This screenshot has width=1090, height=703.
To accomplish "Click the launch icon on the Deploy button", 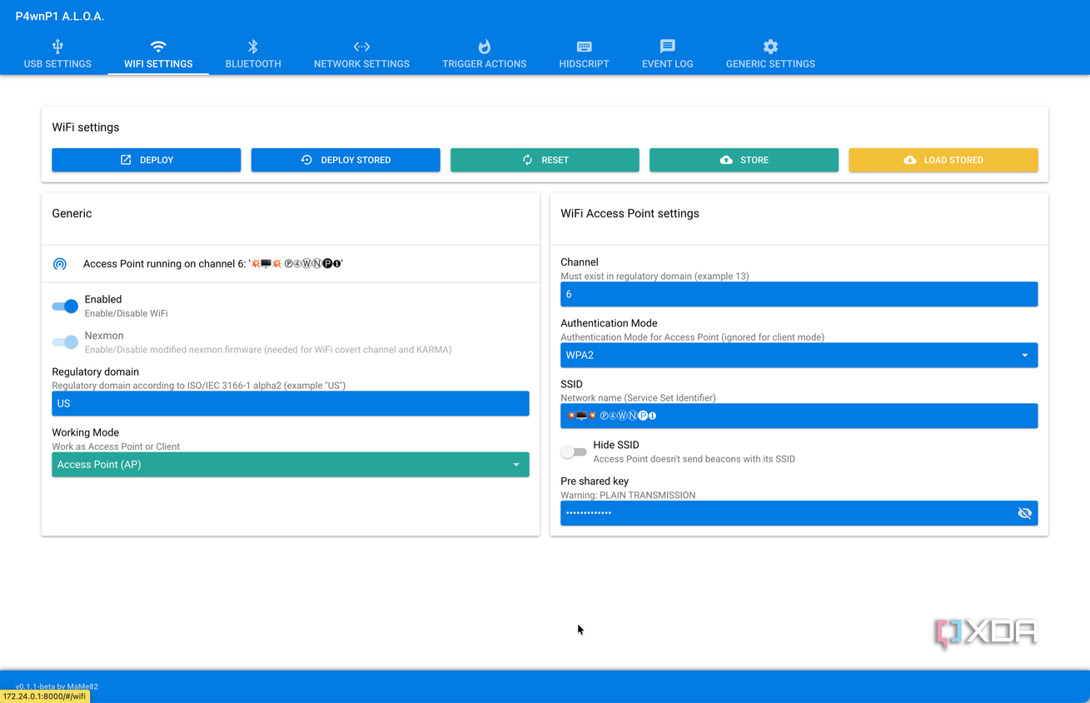I will click(126, 160).
